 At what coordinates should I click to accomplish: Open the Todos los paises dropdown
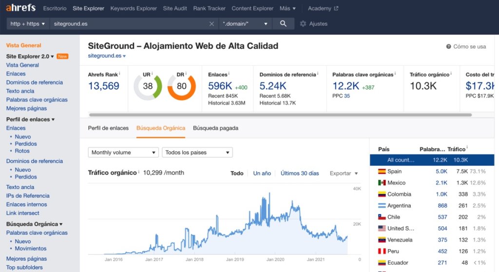pos(197,152)
